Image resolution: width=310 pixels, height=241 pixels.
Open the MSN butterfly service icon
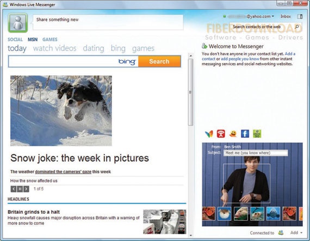click(209, 134)
